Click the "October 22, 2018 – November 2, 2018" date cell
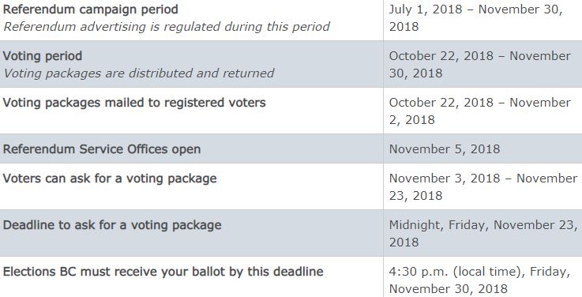 [x=480, y=111]
